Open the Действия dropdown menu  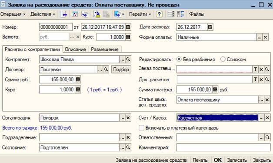tap(43, 14)
